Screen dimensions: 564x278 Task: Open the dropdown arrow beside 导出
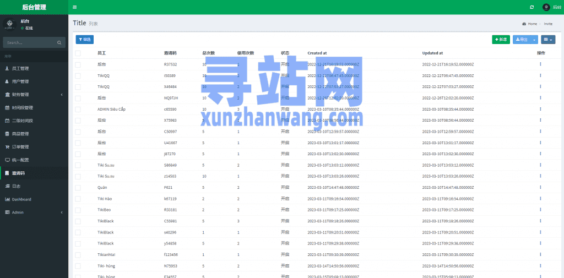click(534, 40)
